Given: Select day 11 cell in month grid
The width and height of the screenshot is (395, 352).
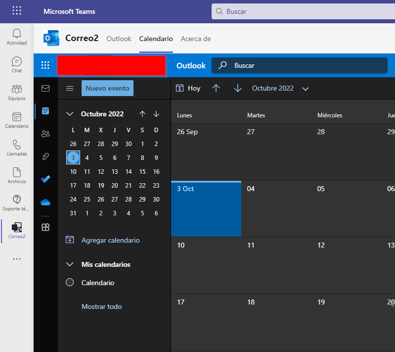Looking at the screenshot, I should (x=276, y=265).
